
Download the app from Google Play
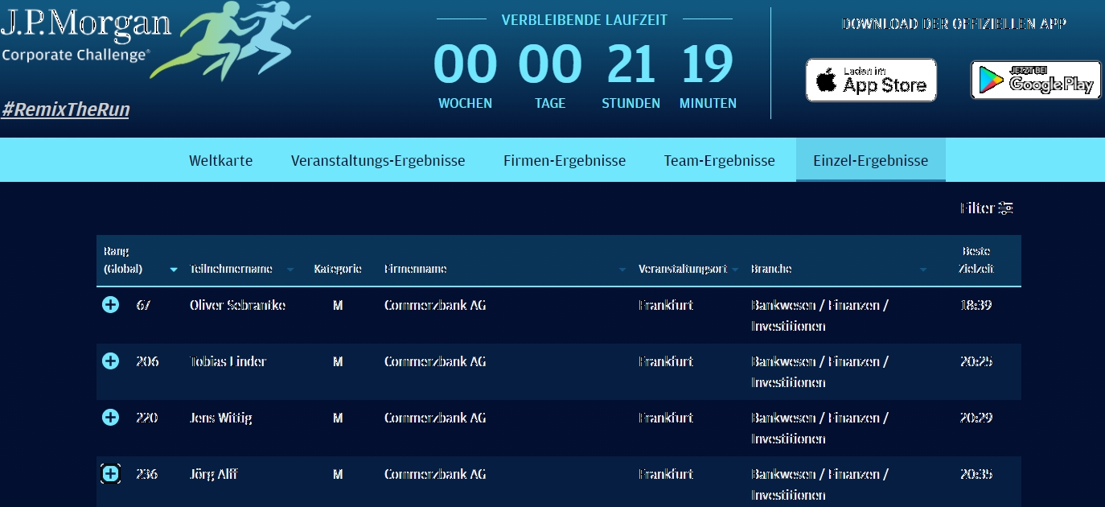pos(1036,80)
